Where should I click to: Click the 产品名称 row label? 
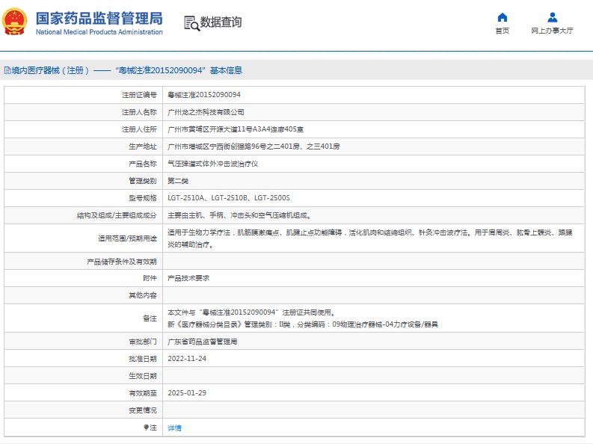[142, 164]
